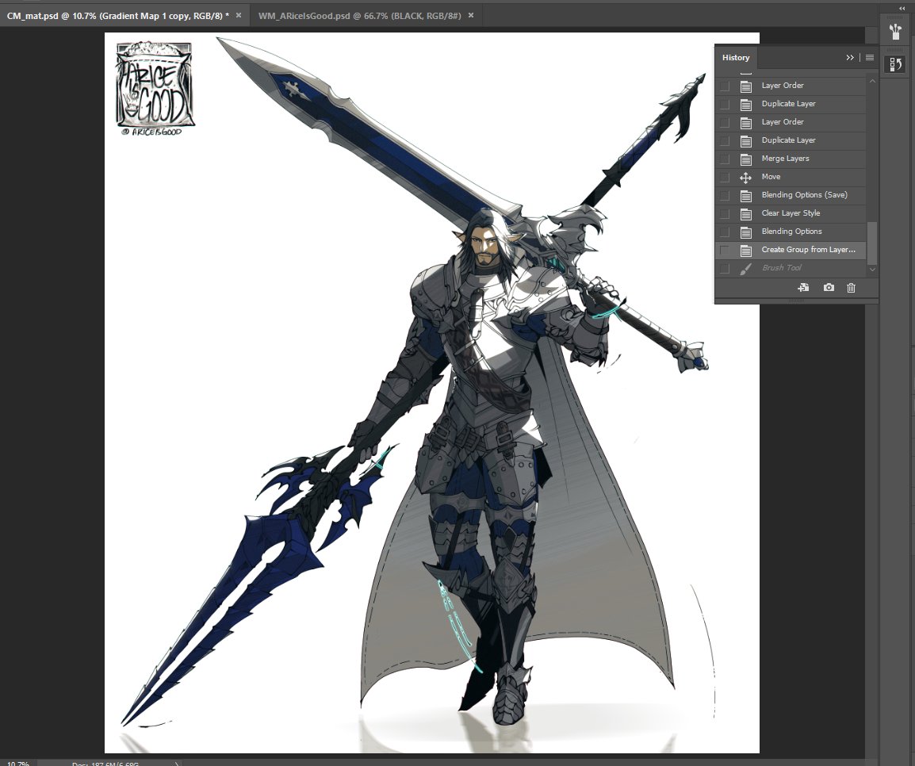Toggle the History panel dock icon
The height and width of the screenshot is (766, 915).
(894, 63)
